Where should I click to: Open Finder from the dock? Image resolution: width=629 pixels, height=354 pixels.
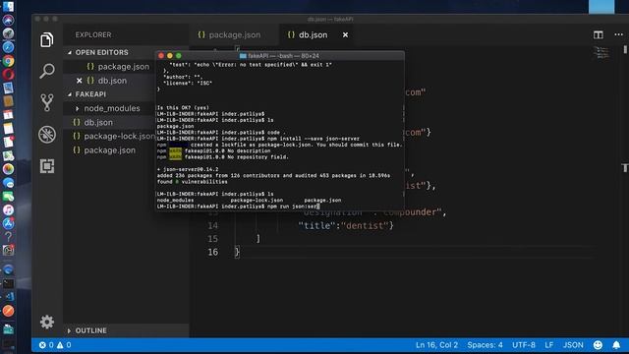click(8, 6)
